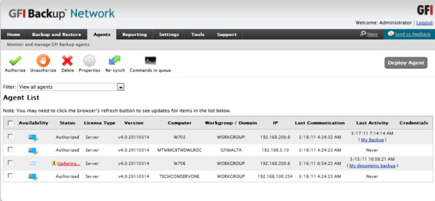Click the Workgroup / Domain column header
Screen dimensions: 435x201
click(231, 123)
